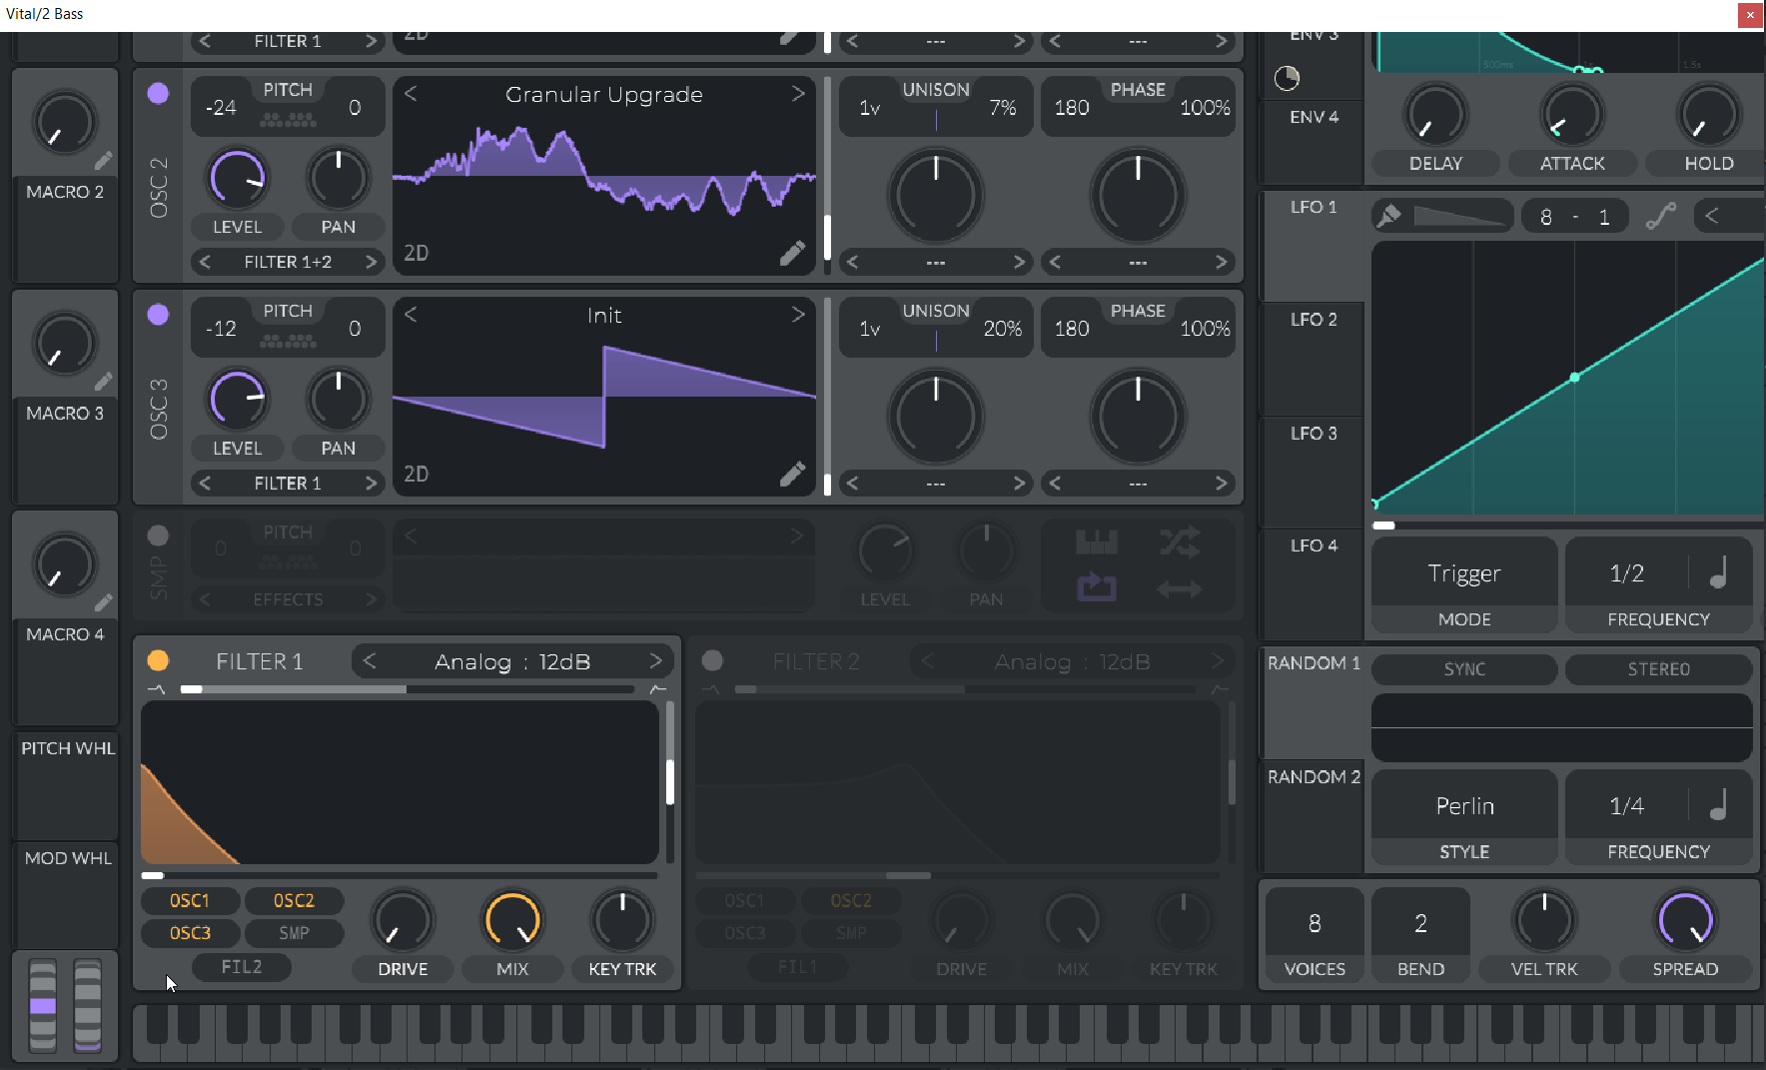Select the LFO 1 paint brush tool

pyautogui.click(x=1388, y=216)
